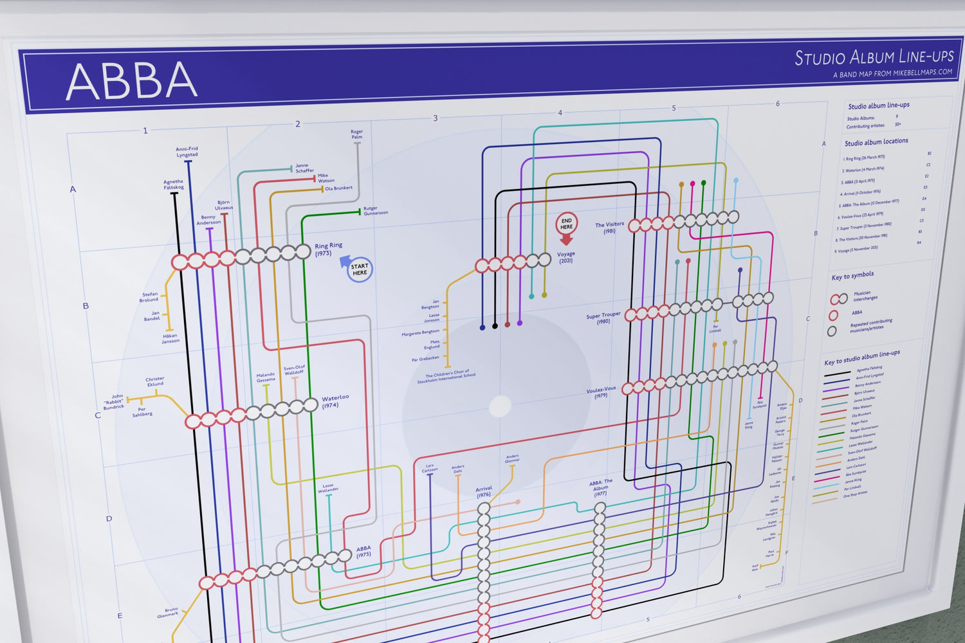Viewport: 965px width, 643px height.
Task: Click the grey Repeated contributing musicians circle
Action: 832,331
